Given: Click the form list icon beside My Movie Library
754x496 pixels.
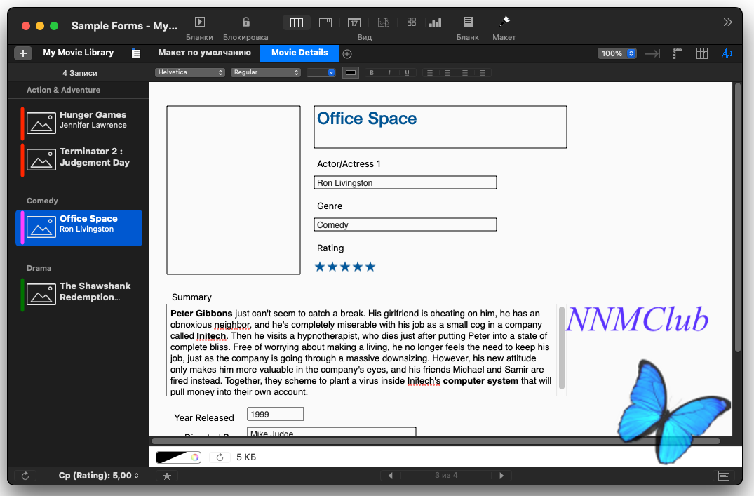Looking at the screenshot, I should pos(136,53).
